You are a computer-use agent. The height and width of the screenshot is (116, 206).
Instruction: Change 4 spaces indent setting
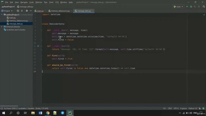[183, 109]
